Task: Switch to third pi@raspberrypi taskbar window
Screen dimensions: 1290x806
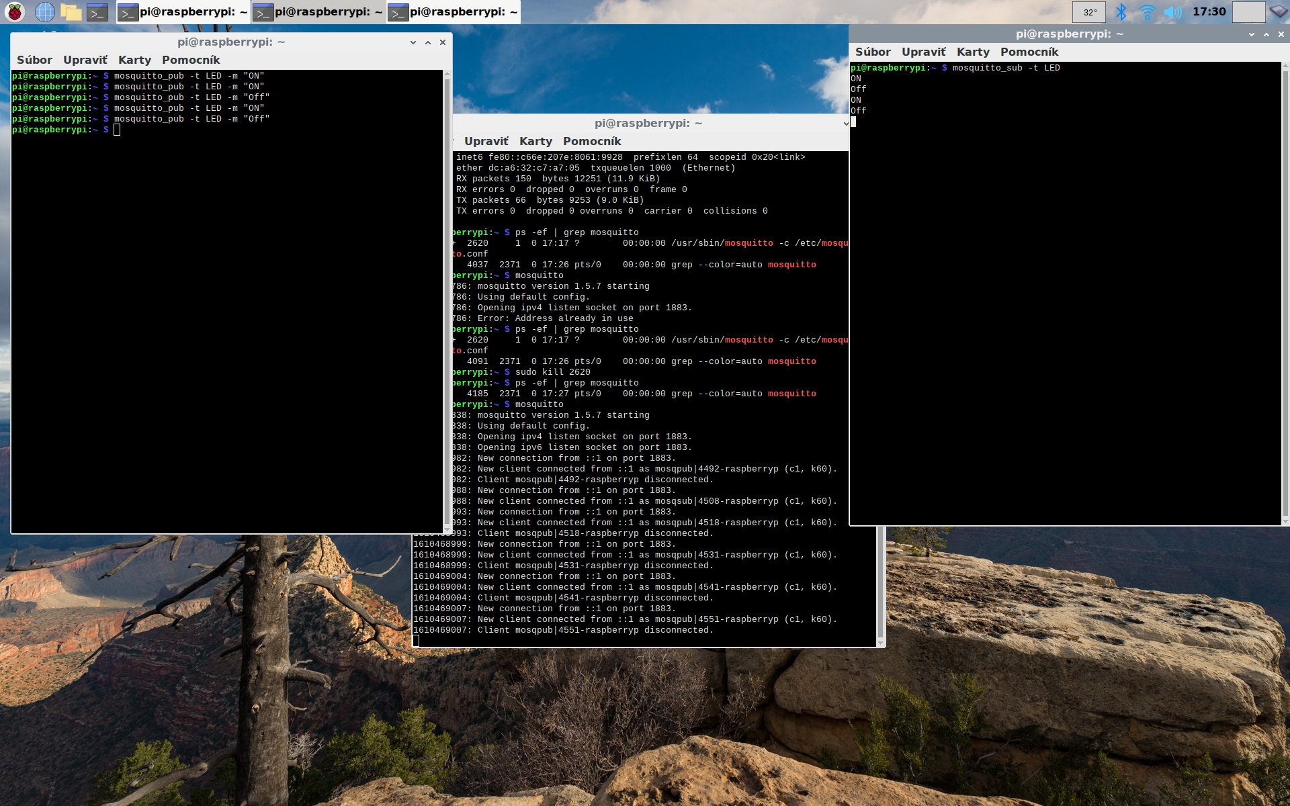Action: [454, 11]
